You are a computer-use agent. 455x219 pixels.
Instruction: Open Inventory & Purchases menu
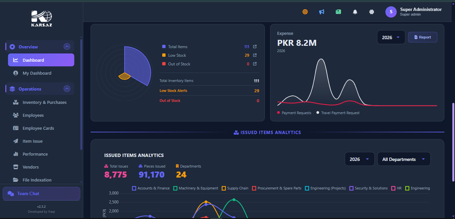point(41,102)
